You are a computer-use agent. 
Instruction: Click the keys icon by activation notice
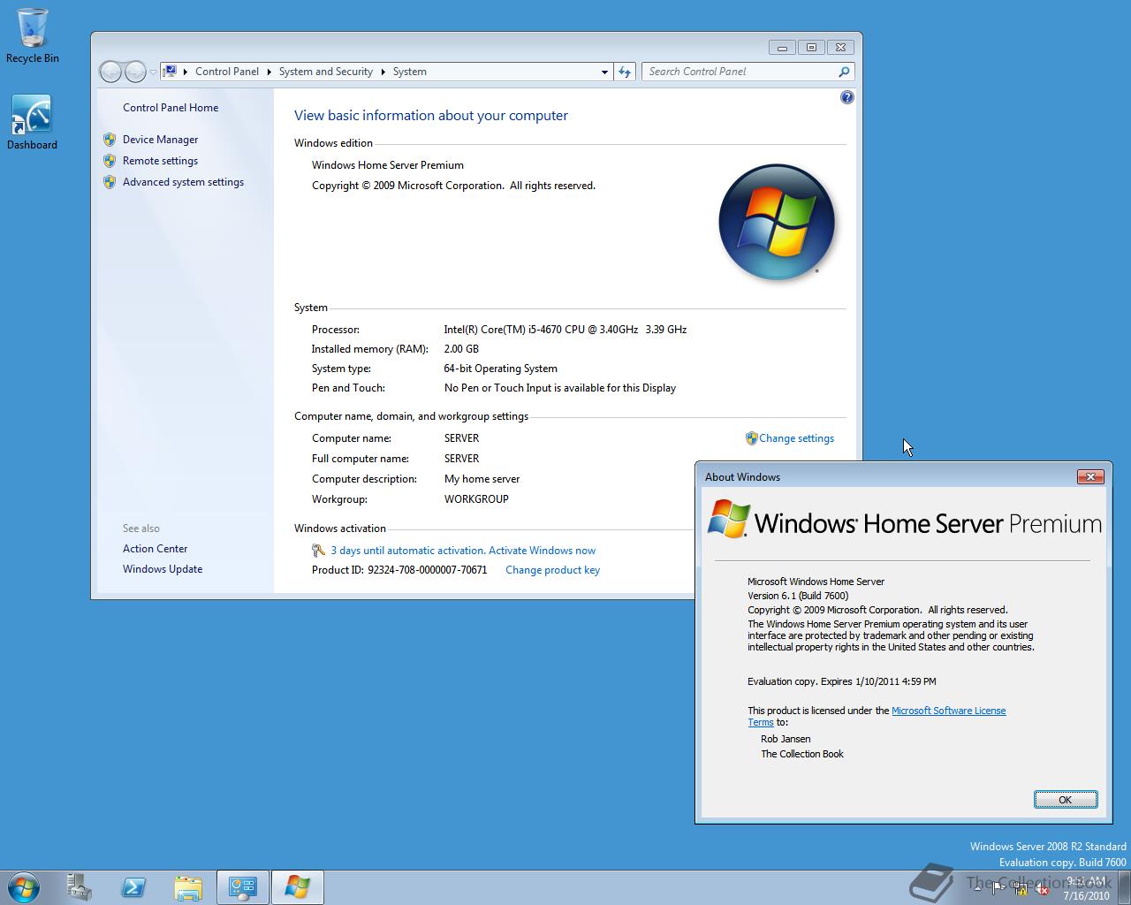click(319, 551)
